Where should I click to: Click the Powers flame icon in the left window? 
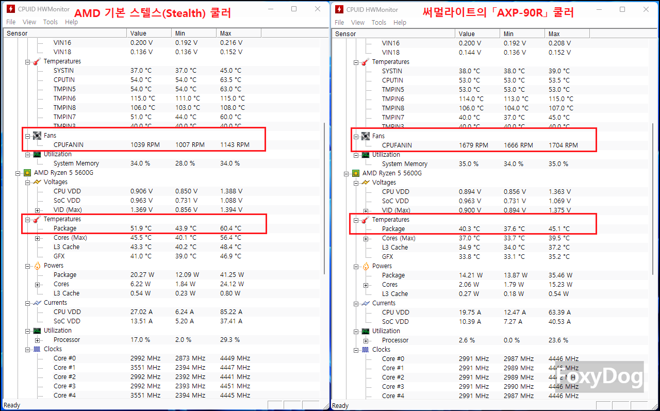37,266
